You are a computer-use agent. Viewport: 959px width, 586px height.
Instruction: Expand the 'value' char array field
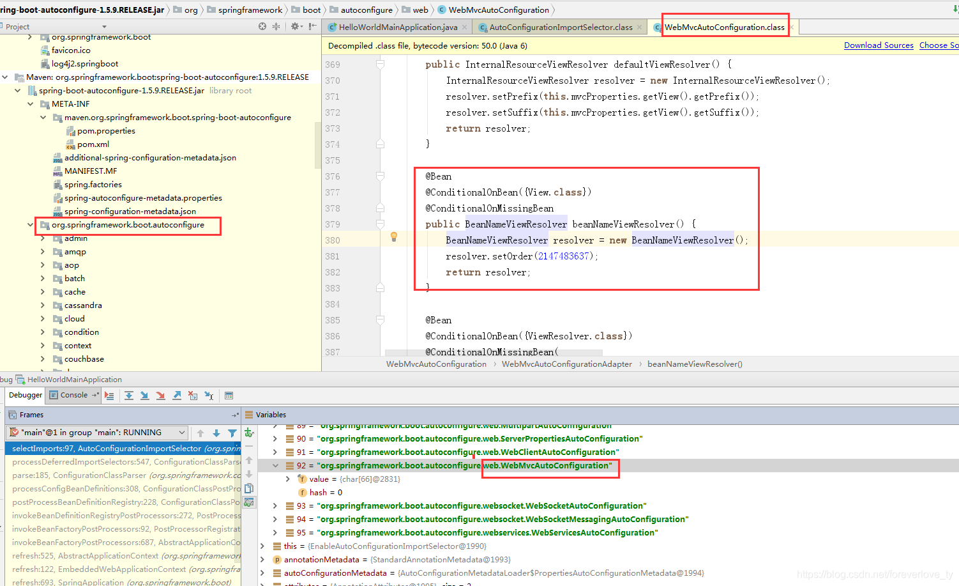click(288, 479)
